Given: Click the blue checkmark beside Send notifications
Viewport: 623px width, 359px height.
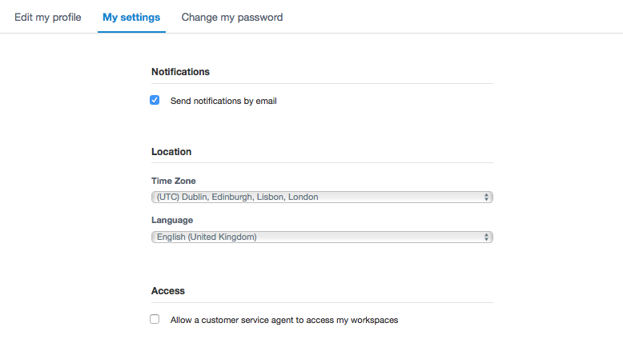Looking at the screenshot, I should (x=155, y=100).
